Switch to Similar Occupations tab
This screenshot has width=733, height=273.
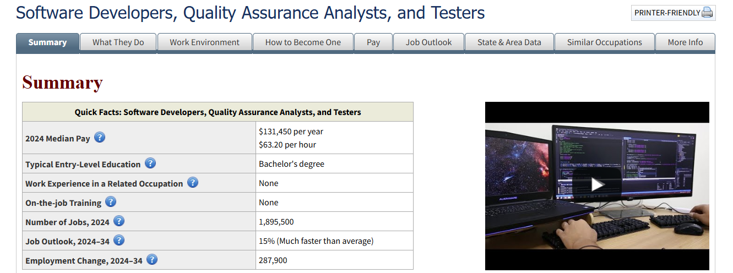(x=604, y=42)
